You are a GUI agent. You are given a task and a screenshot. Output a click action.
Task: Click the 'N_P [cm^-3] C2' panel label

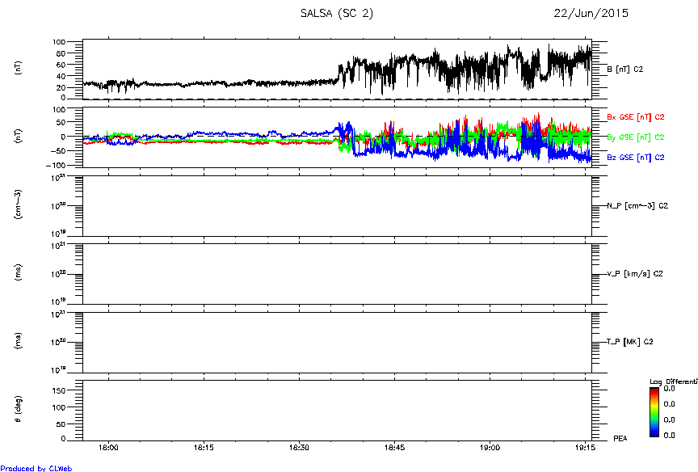(637, 206)
